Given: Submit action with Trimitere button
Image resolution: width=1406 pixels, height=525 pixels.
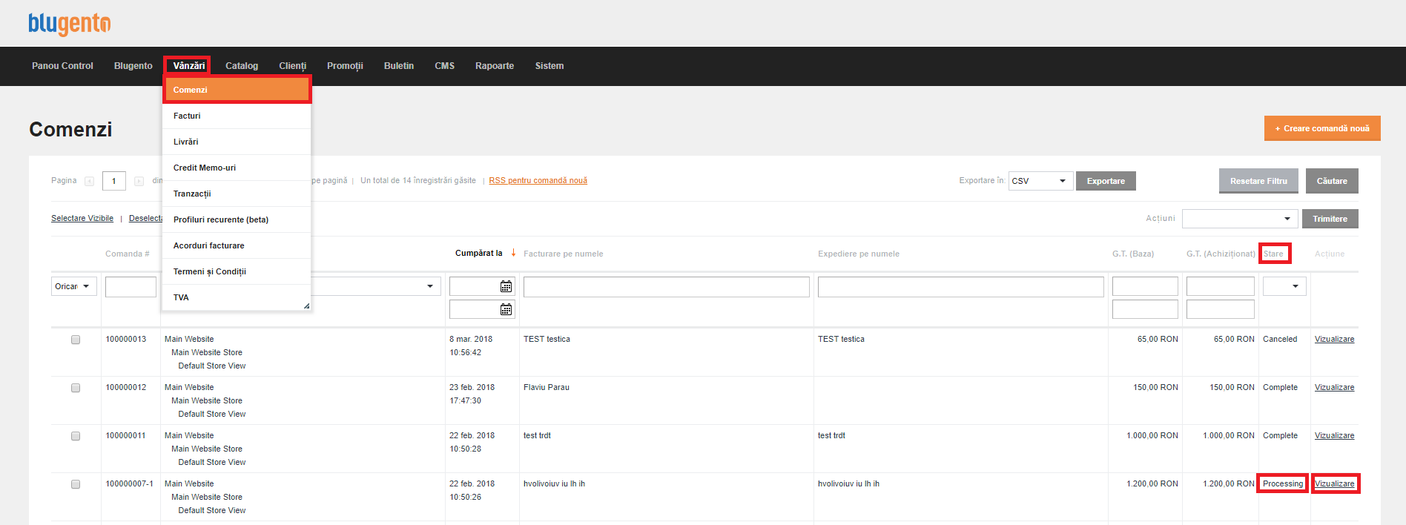Looking at the screenshot, I should coord(1330,219).
